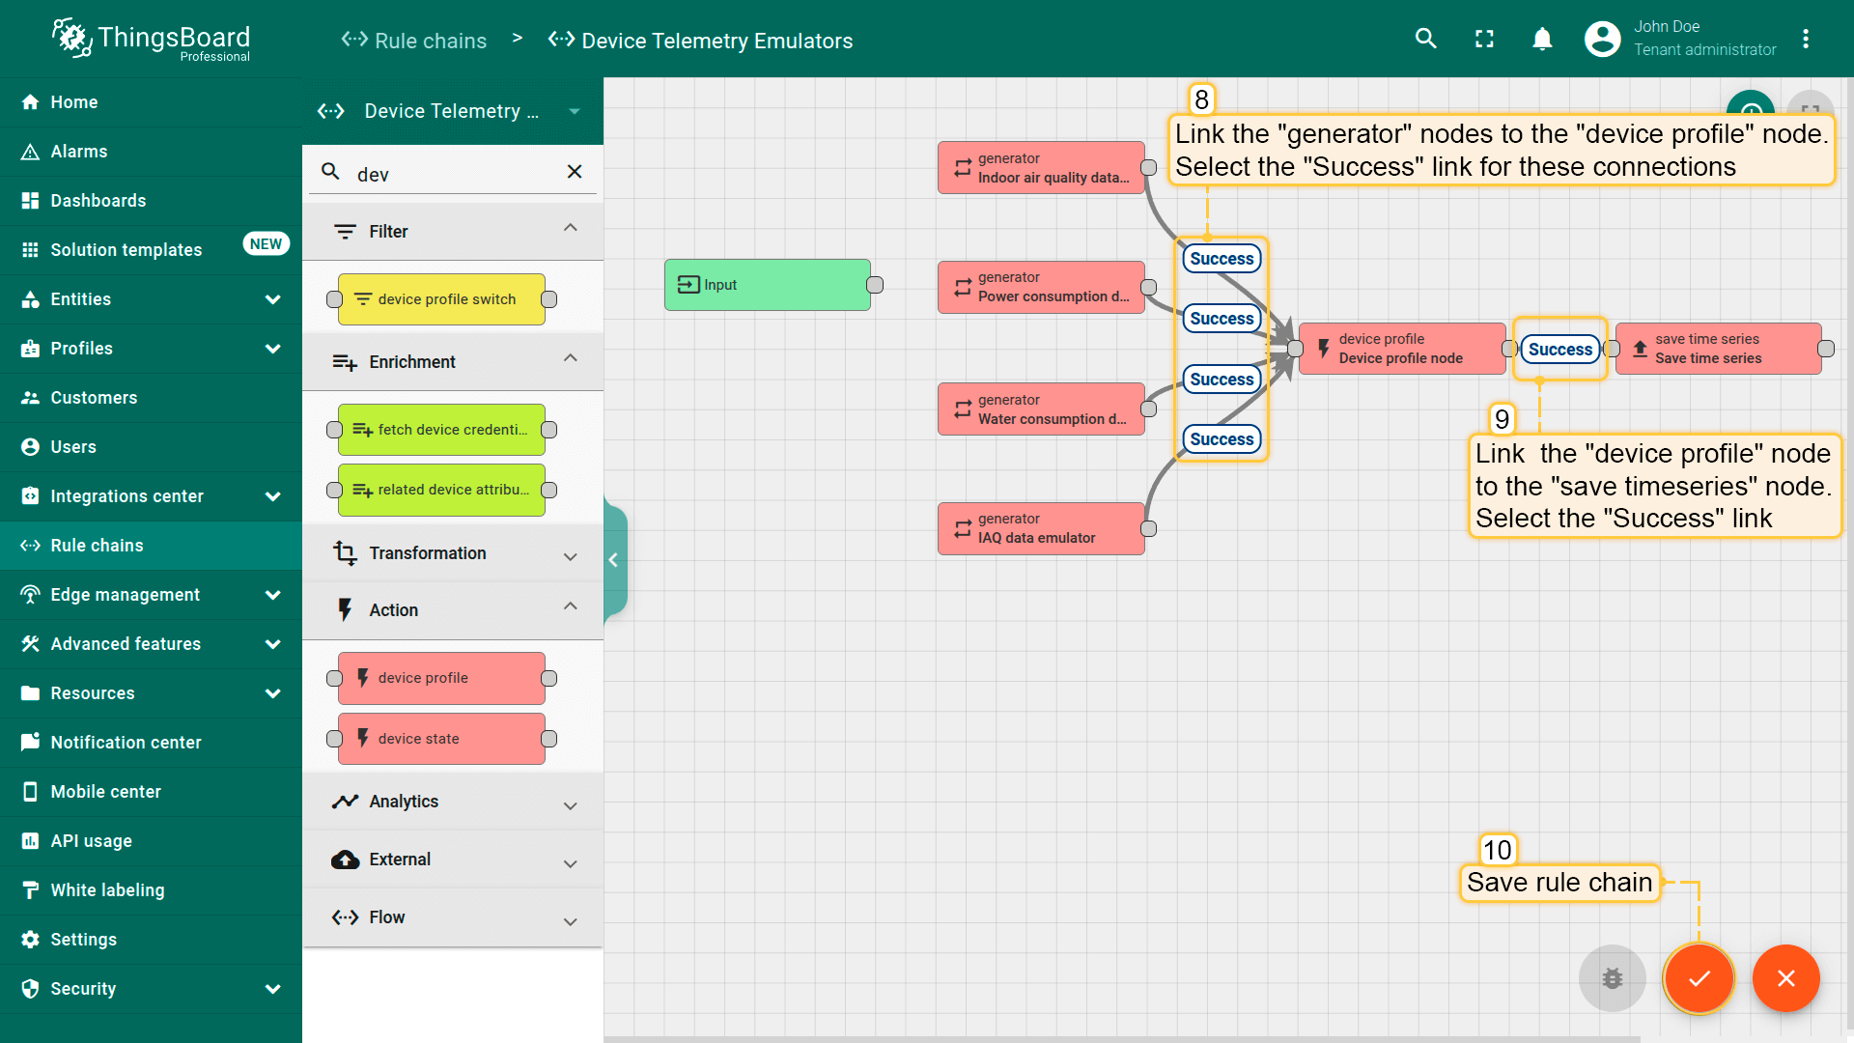Go to Alarms in the sidebar
This screenshot has height=1043, width=1854.
[x=78, y=152]
